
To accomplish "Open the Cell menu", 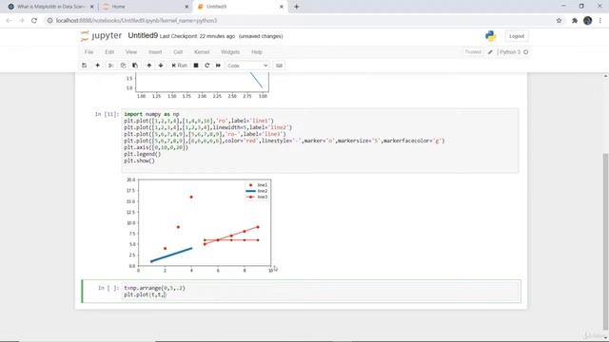I will (178, 52).
